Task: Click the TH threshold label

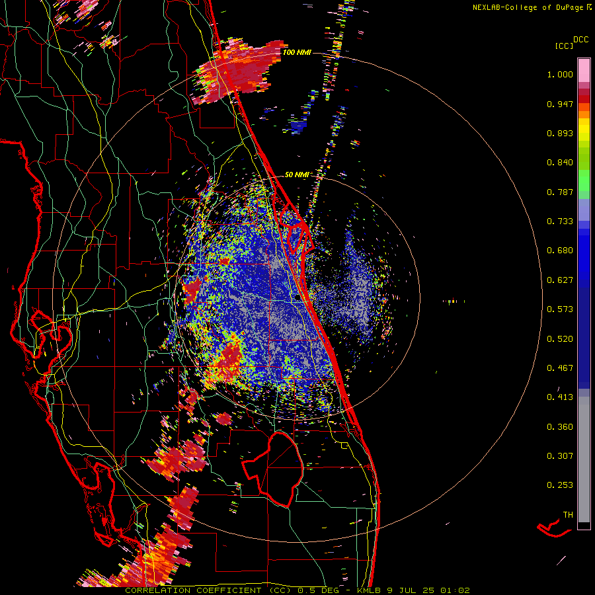Action: point(568,515)
